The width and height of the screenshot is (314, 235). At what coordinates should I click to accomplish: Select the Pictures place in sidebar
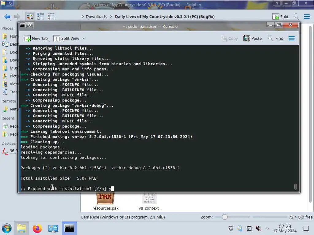pyautogui.click(x=10, y=76)
